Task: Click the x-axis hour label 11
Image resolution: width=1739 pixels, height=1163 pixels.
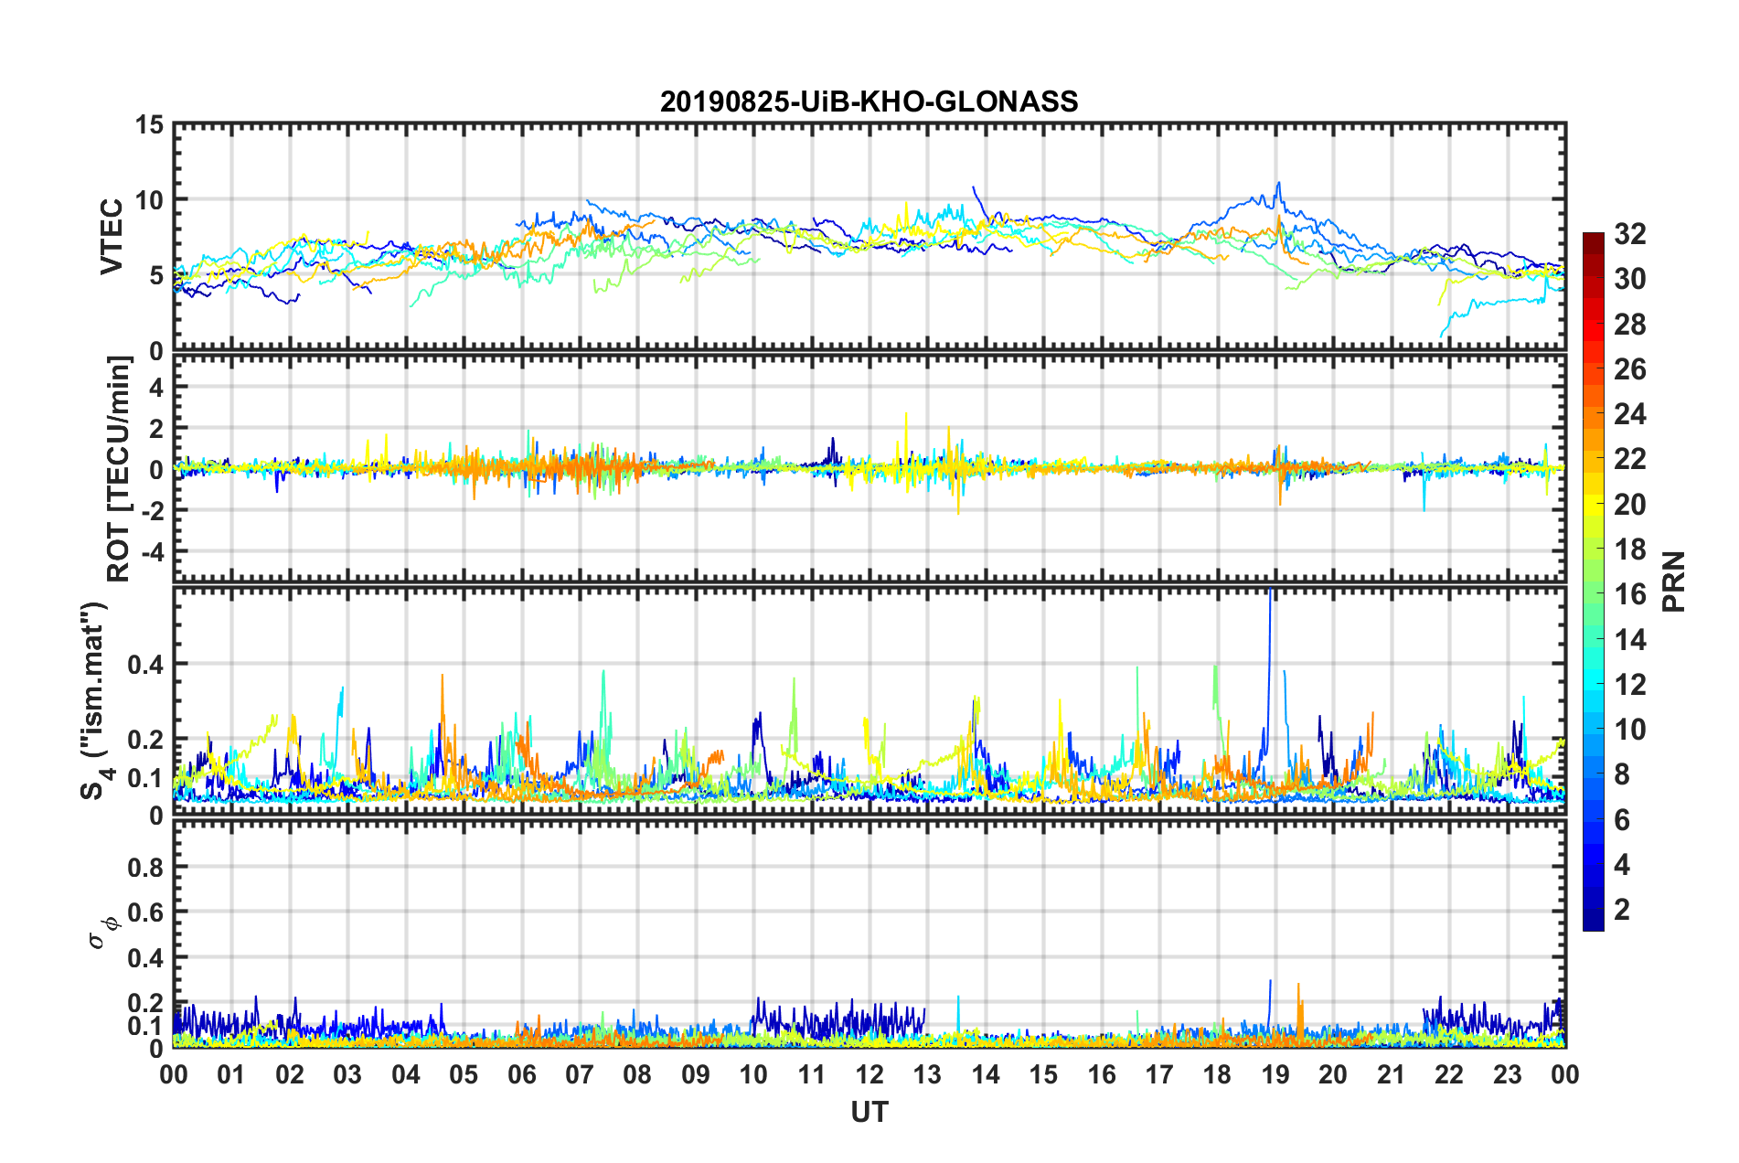Action: coord(812,1075)
